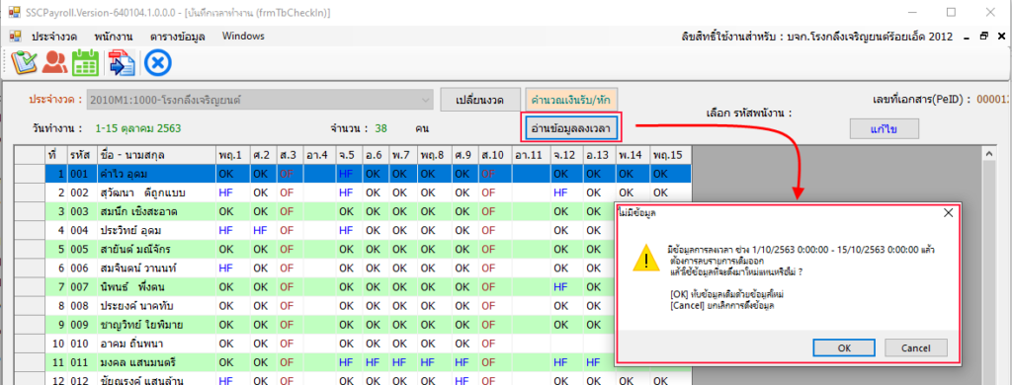1012x385 pixels.
Task: Click the vertical scrollbar up arrow
Action: pyautogui.click(x=988, y=153)
